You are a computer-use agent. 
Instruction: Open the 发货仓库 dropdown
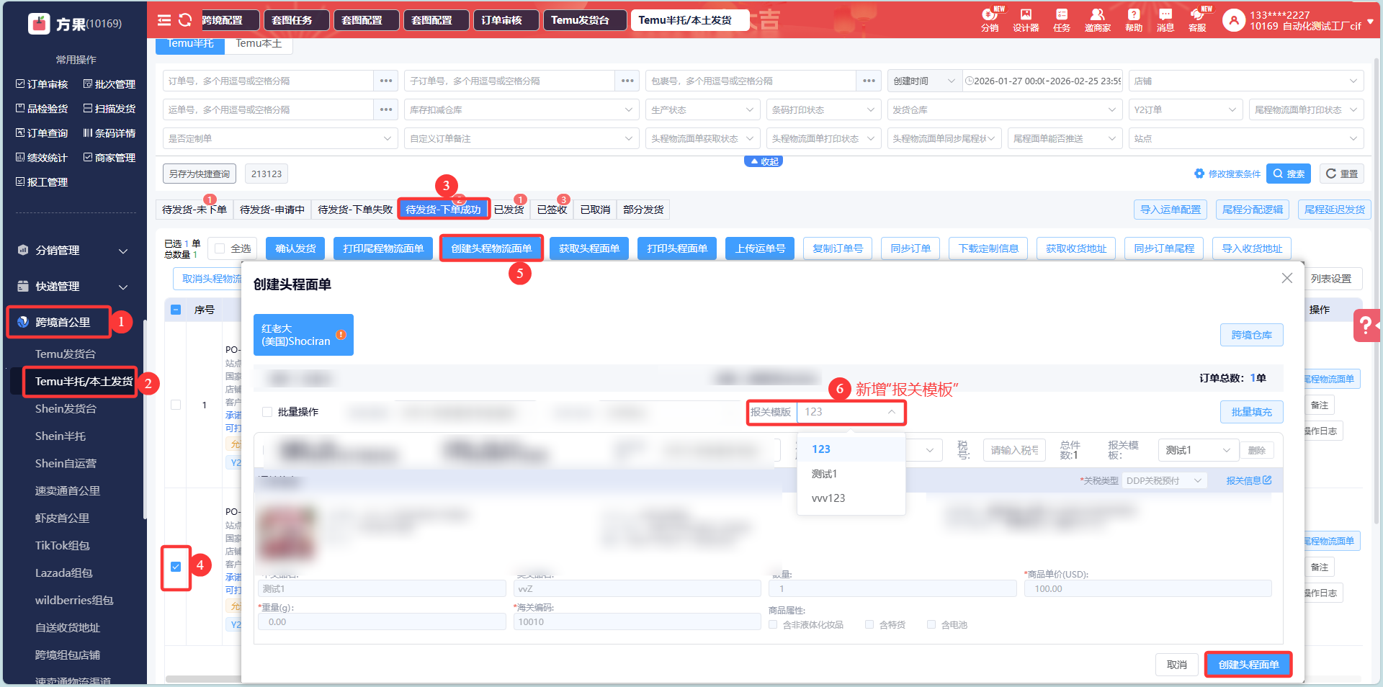(1005, 109)
